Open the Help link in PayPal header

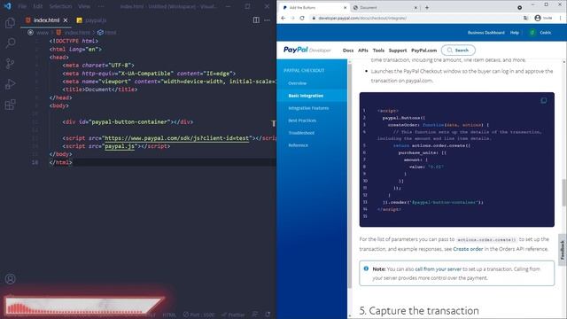pos(515,33)
